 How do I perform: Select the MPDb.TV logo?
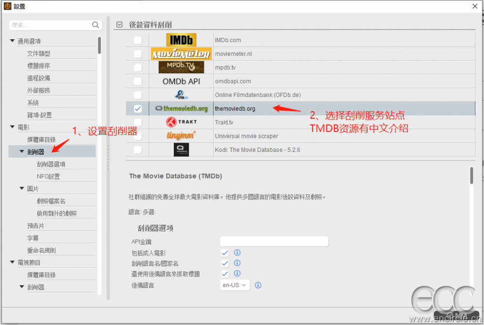coord(181,67)
